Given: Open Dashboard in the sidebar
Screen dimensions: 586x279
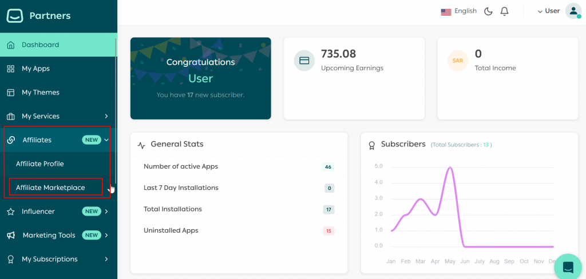Looking at the screenshot, I should [x=40, y=45].
